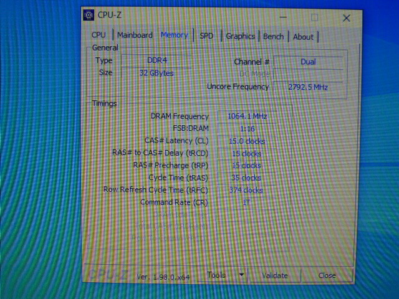This screenshot has width=399, height=299.
Task: Open the SPD tab
Action: pos(206,36)
